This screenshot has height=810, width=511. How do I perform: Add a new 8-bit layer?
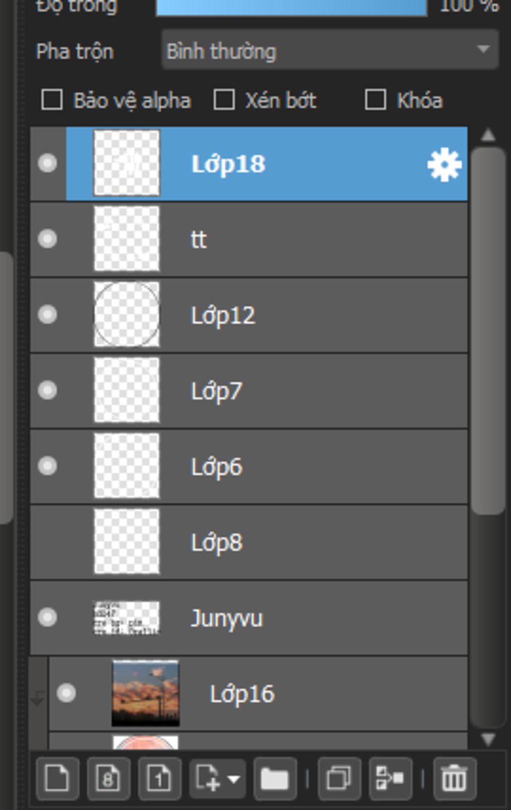tap(108, 778)
